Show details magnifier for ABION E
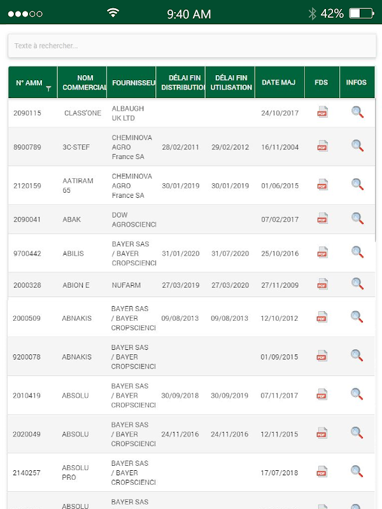Screen dimensions: 382x509 pos(357,284)
